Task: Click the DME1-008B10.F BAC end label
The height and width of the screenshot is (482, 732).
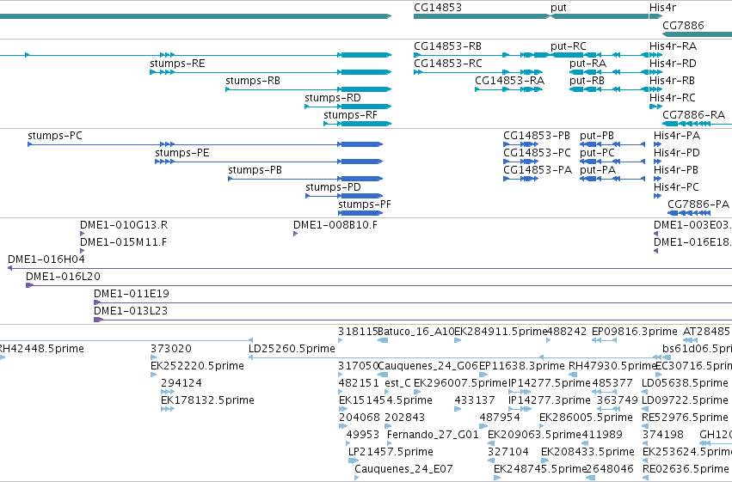Action: coord(335,225)
